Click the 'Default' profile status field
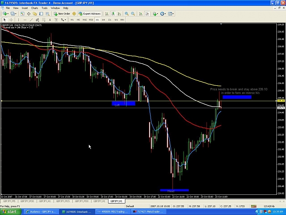286x215 pixels. click(x=130, y=206)
